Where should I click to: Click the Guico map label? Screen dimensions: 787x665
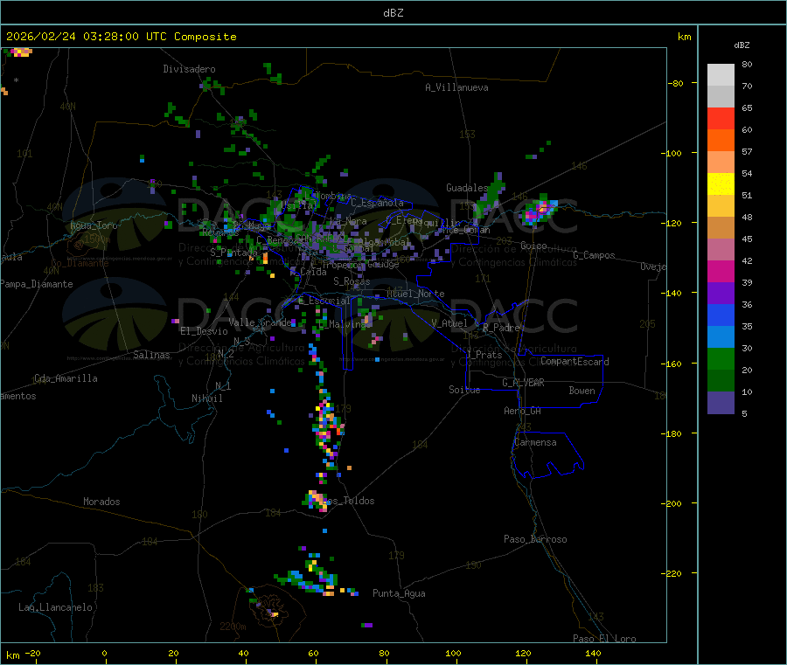(533, 246)
